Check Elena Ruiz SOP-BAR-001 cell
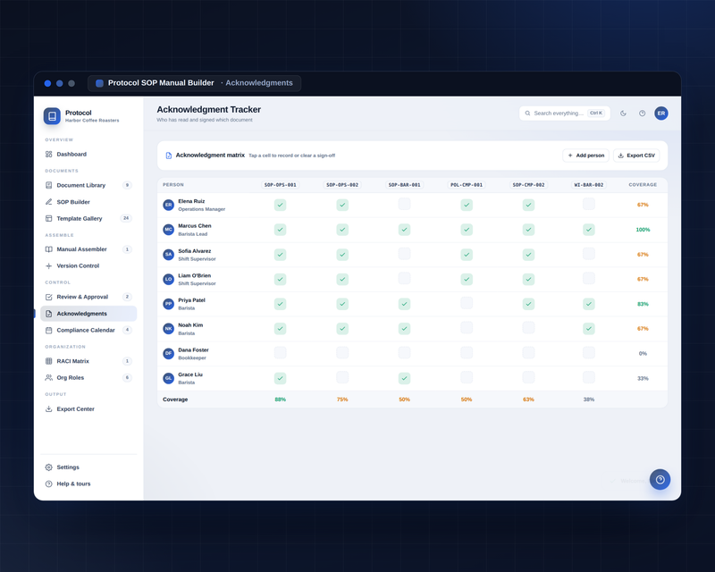 (x=405, y=204)
